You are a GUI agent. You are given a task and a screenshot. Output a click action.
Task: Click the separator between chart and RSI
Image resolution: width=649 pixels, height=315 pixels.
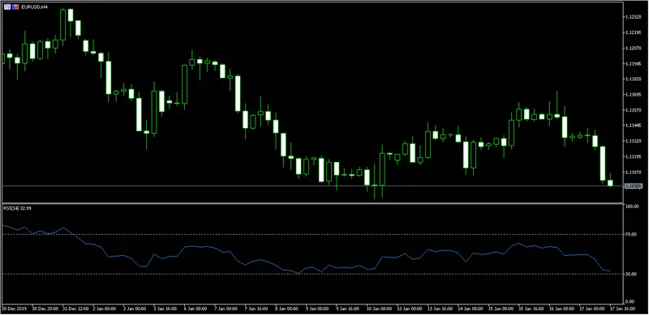pos(312,203)
